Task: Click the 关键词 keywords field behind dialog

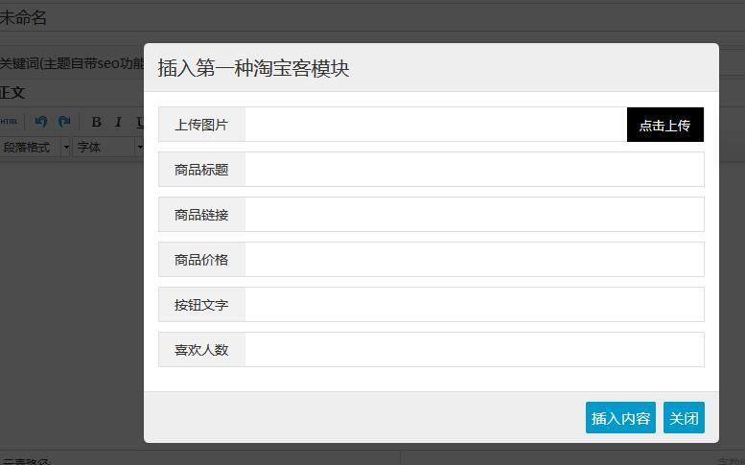Action: [71, 63]
